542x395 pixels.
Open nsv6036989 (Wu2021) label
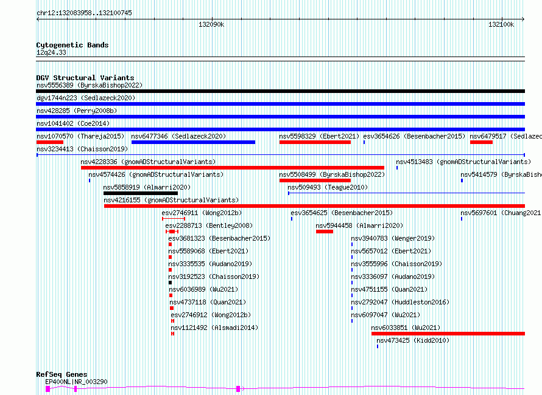tap(203, 289)
